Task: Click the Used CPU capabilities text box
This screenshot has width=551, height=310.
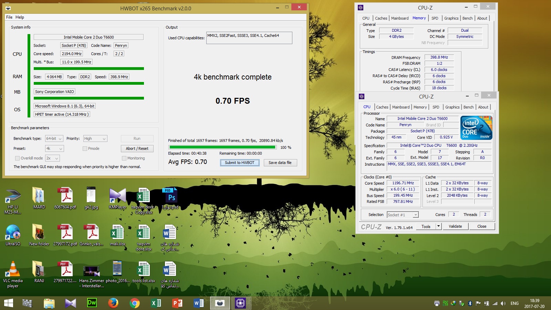Action: point(249,38)
